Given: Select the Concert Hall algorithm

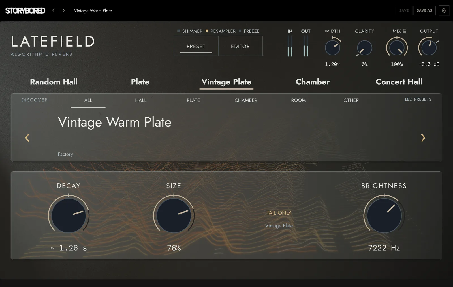Looking at the screenshot, I should [399, 82].
